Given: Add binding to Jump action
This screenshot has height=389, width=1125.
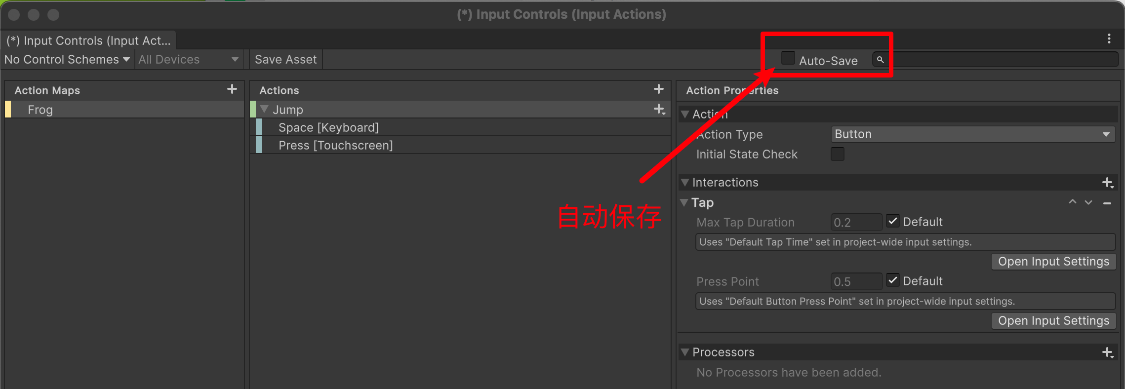Looking at the screenshot, I should (659, 110).
